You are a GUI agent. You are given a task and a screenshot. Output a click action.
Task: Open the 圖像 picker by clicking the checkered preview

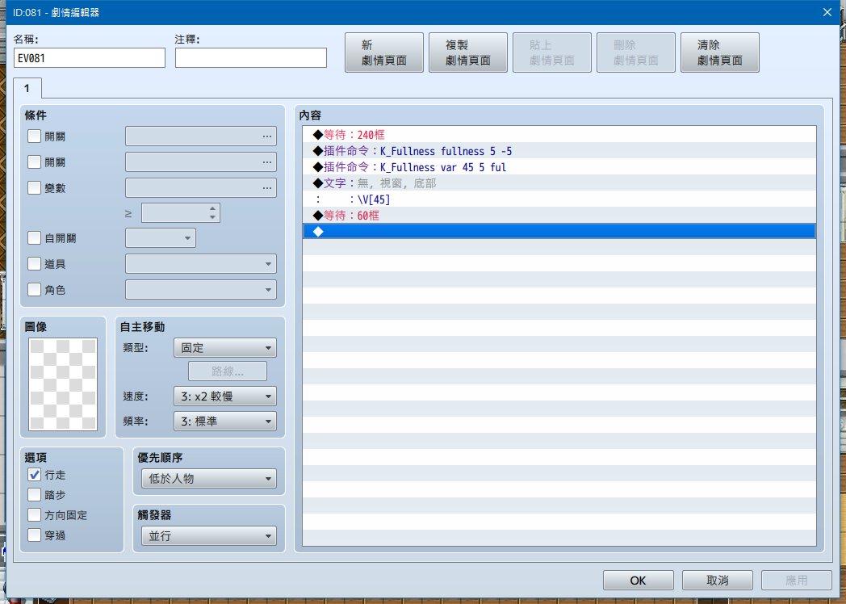(x=63, y=384)
